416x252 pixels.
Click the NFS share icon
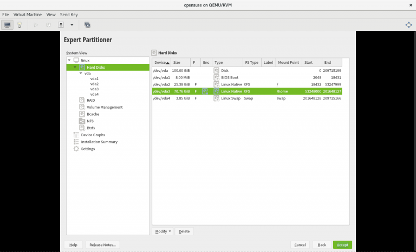82,121
